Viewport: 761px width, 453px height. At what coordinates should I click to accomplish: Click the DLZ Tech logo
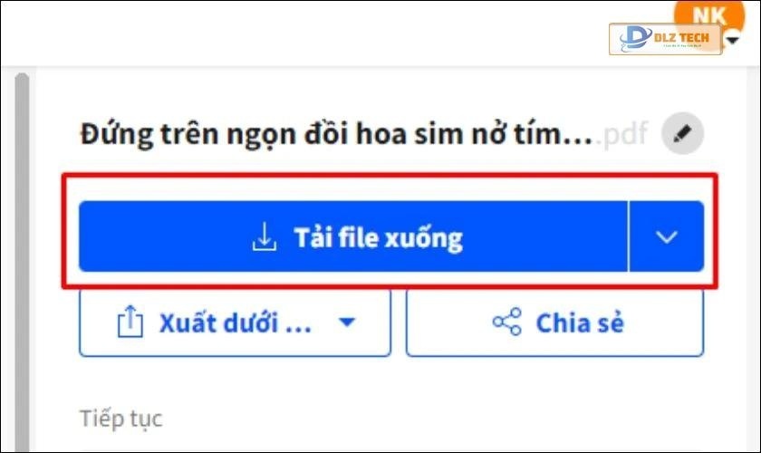coord(665,38)
